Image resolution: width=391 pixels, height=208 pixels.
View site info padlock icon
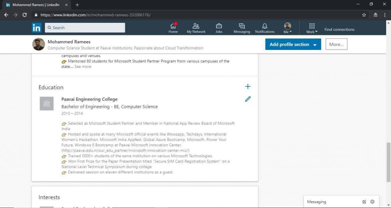pyautogui.click(x=36, y=15)
